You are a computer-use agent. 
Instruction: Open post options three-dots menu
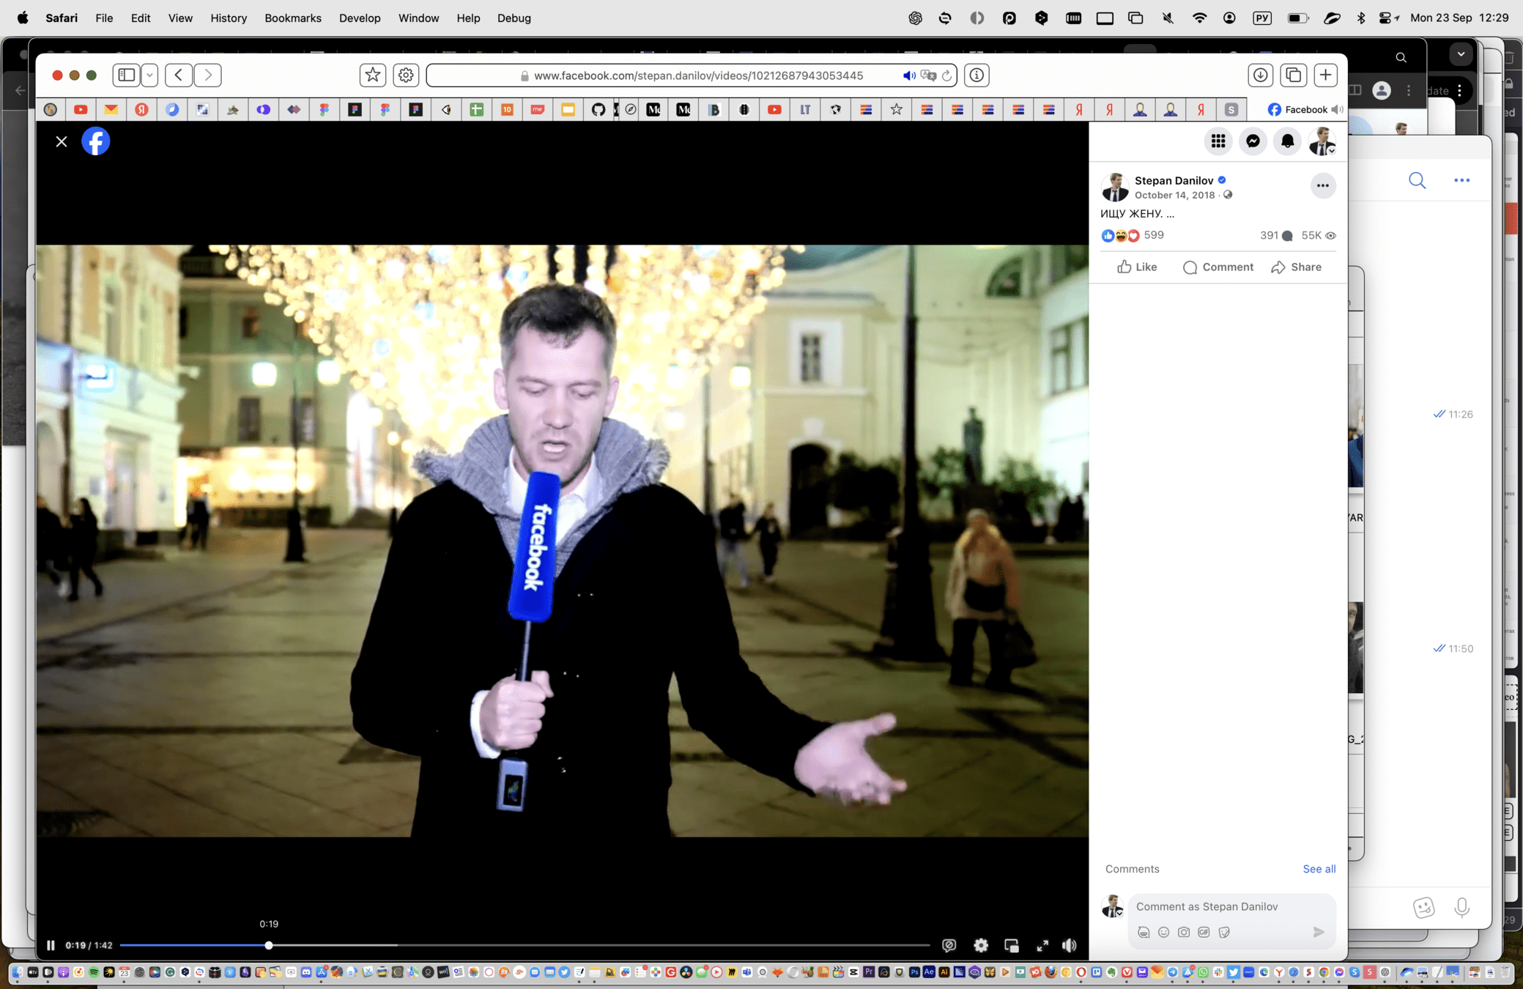coord(1322,185)
